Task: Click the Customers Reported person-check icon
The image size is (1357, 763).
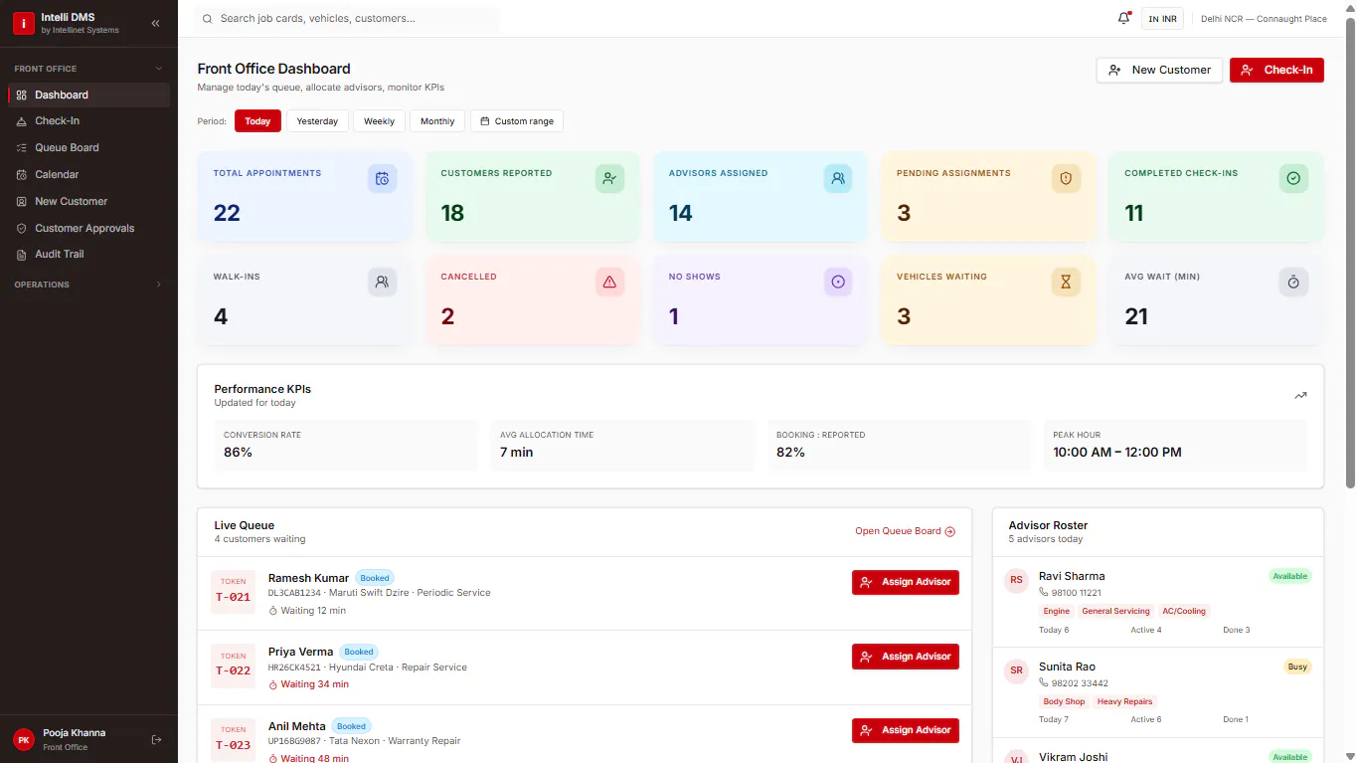Action: pos(609,179)
